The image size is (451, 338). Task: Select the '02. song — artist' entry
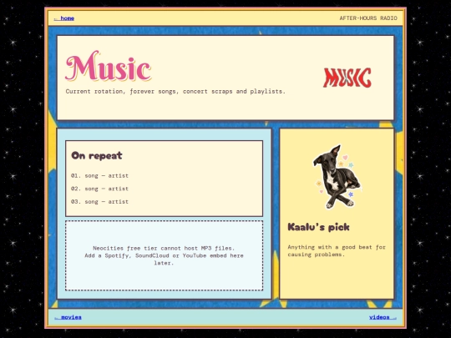pyautogui.click(x=99, y=189)
